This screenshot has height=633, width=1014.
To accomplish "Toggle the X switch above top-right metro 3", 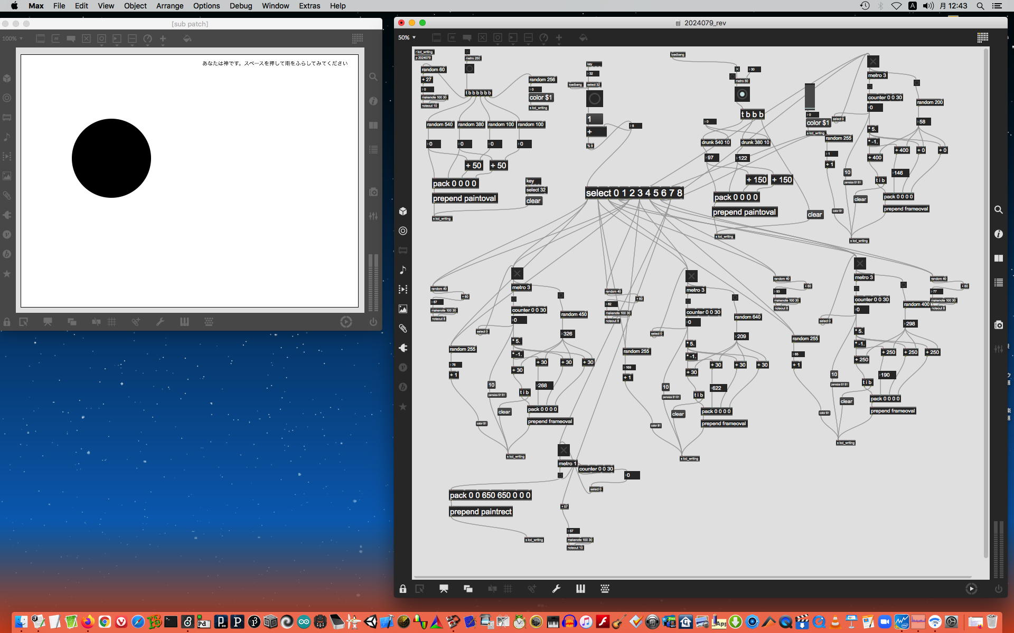I will [x=873, y=61].
